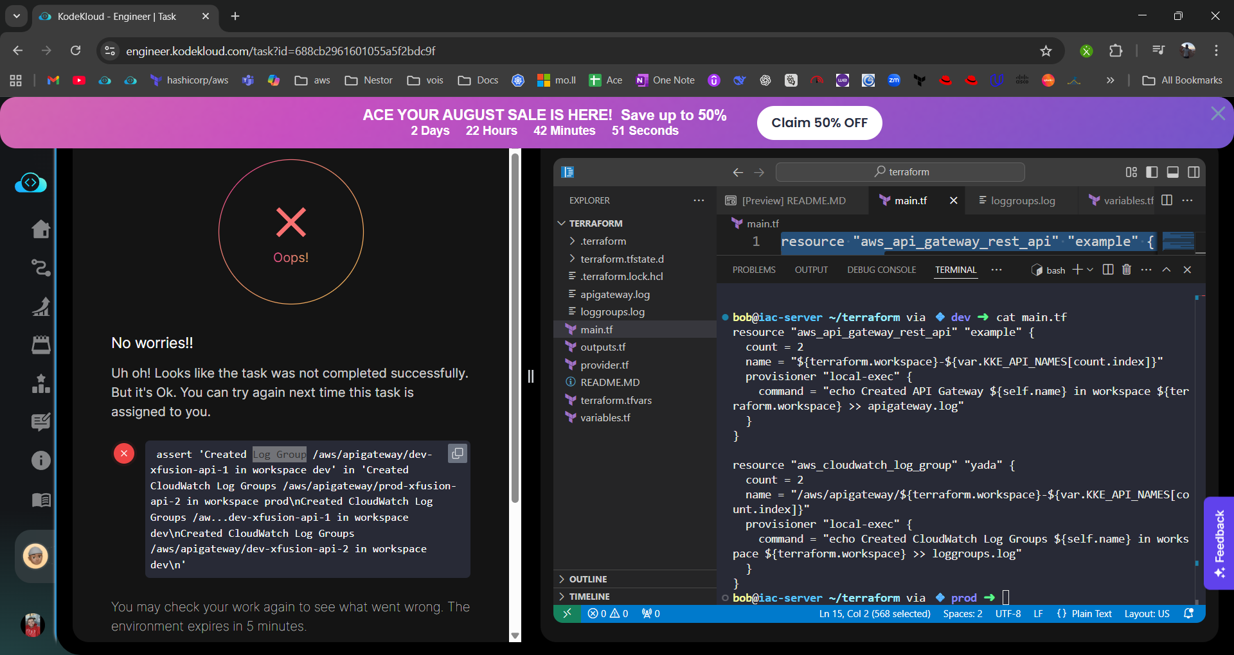The height and width of the screenshot is (655, 1234).
Task: Toggle the primary side bar
Action: point(1152,172)
